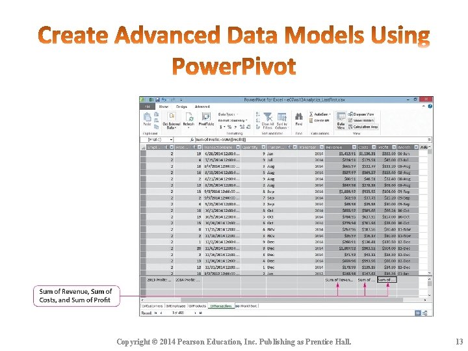The height and width of the screenshot is (351, 468).
Task: Open the File tab
Action: (148, 107)
